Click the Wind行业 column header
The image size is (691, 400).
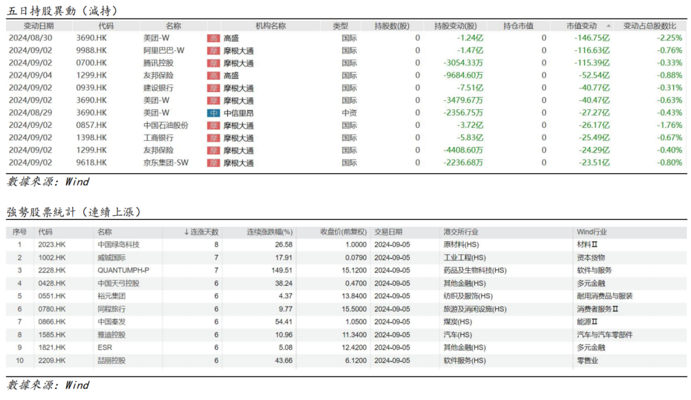coord(592,232)
